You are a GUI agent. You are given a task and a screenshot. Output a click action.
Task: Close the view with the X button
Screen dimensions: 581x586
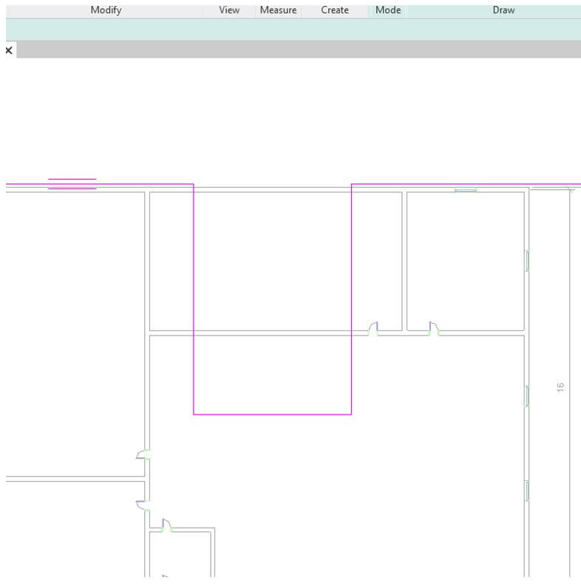click(9, 50)
